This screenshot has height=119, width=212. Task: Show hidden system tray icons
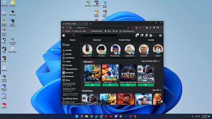click(190, 116)
